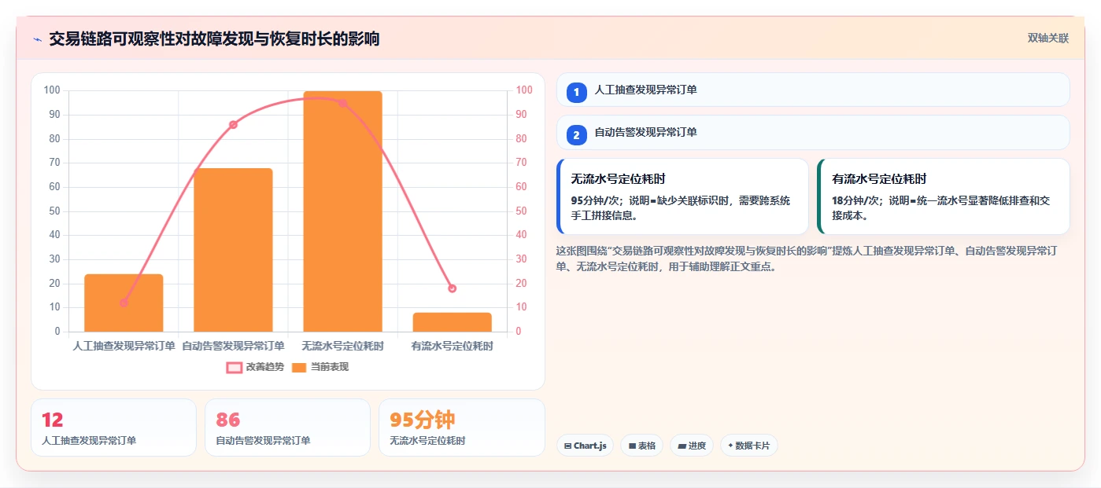Click the tallest bar for 无流水号定位耗时
Screen dimensions: 1101x488
coord(342,211)
